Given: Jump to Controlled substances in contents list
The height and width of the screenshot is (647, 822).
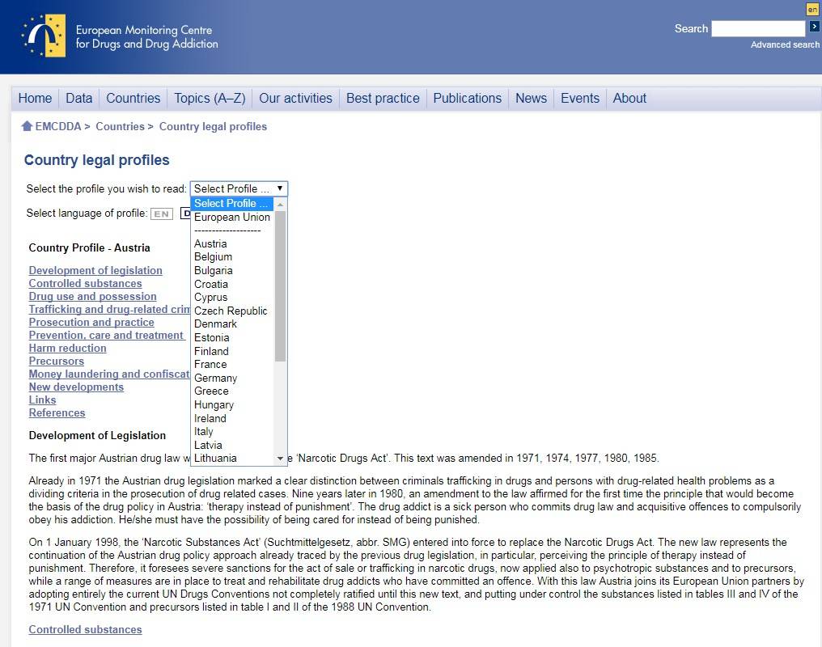Looking at the screenshot, I should [86, 283].
